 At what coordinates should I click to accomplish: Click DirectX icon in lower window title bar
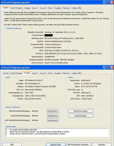pyautogui.click(x=2, y=68)
